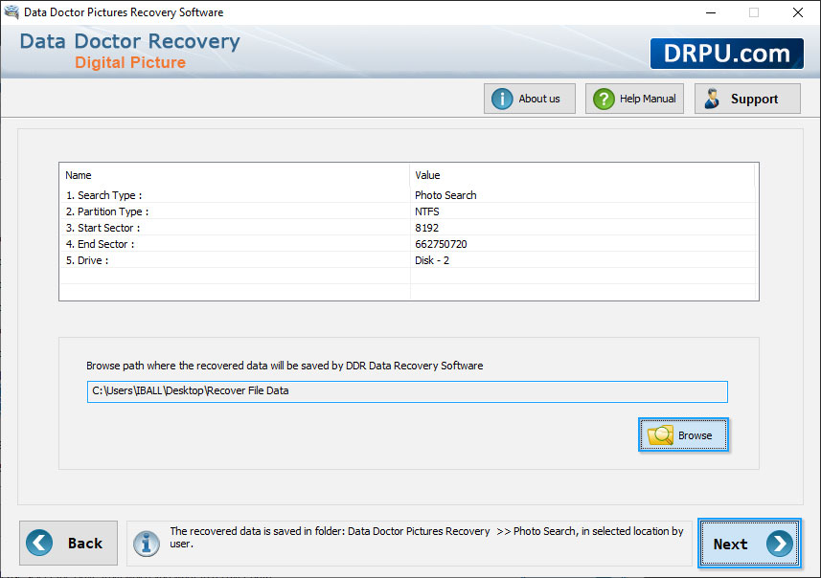This screenshot has width=821, height=578.
Task: Click the info icon in bottom message bar
Action: [146, 544]
